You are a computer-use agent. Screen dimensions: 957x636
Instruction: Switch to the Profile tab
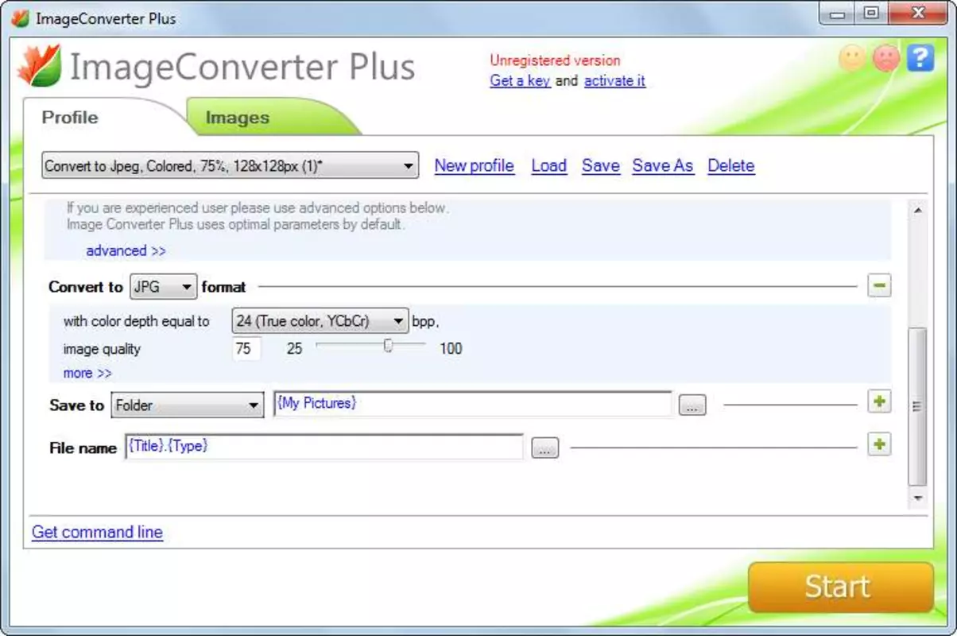pos(70,118)
